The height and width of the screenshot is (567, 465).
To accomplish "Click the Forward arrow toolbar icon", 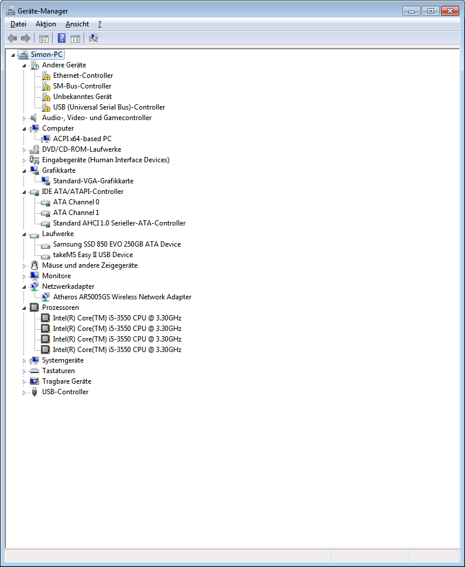I will pos(26,38).
